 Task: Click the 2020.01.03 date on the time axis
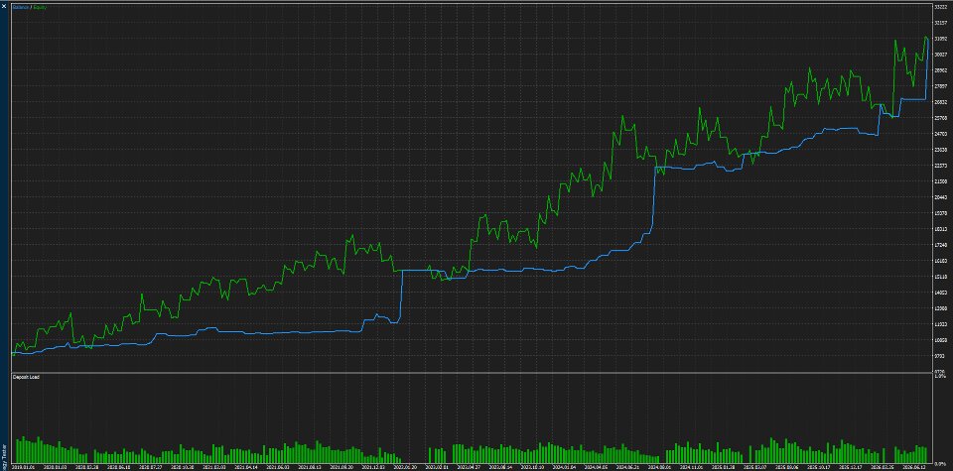pos(54,467)
